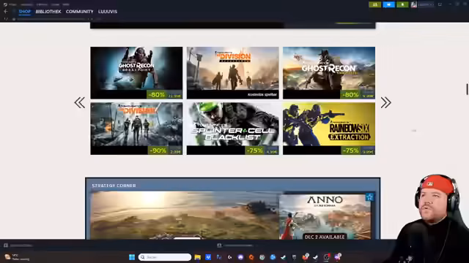
Task: Open the Windows Start menu
Action: [132, 257]
